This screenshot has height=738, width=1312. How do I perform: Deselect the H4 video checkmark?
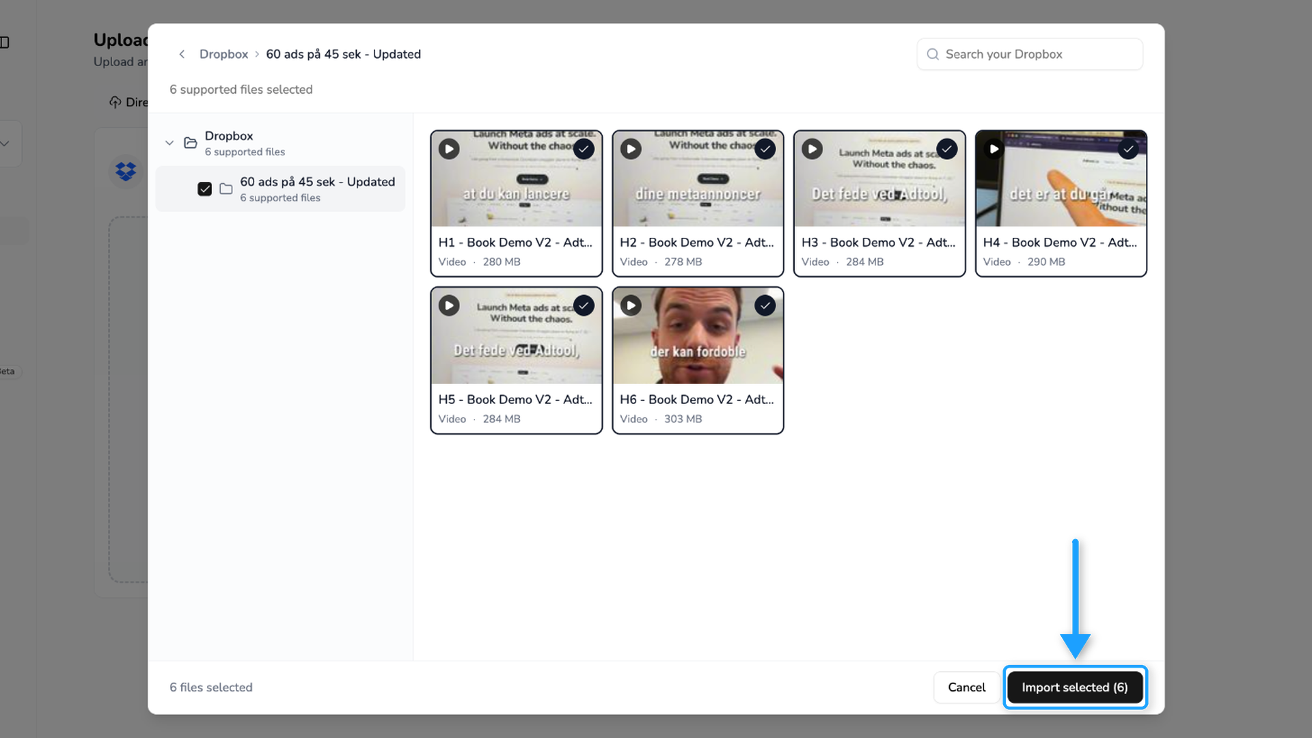(1128, 149)
